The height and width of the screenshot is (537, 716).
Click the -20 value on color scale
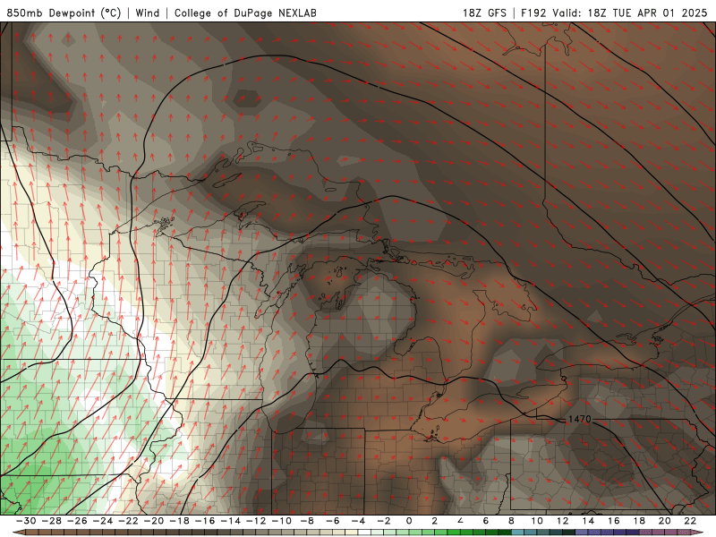[x=154, y=521]
